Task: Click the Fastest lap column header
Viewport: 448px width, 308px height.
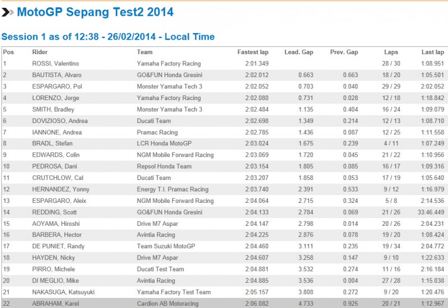Action: [x=253, y=52]
